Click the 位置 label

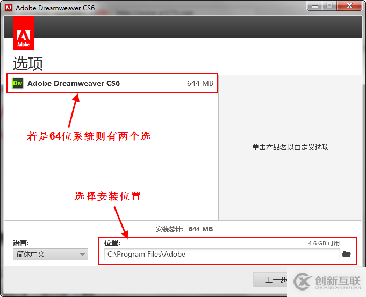click(112, 243)
